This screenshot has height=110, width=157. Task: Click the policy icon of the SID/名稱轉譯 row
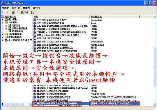(x=35, y=91)
